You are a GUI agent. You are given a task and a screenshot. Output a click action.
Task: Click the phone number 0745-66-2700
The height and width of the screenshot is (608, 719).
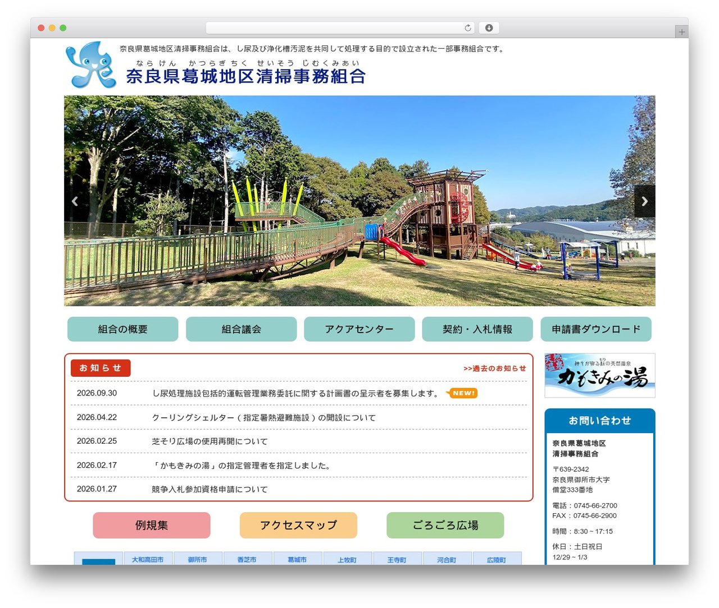[595, 505]
